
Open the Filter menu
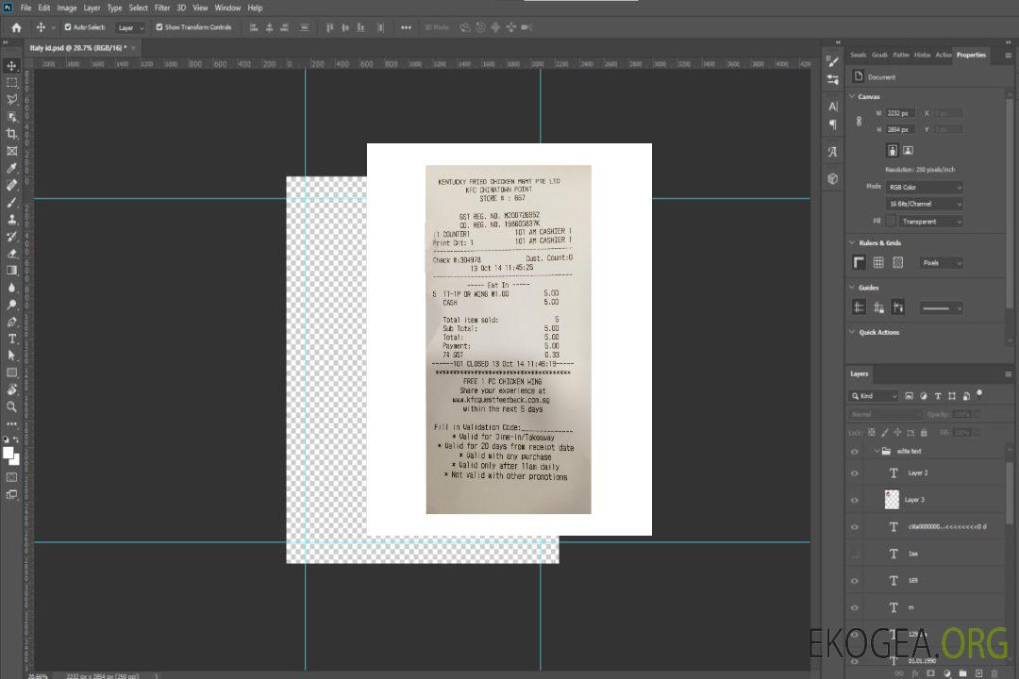[162, 8]
